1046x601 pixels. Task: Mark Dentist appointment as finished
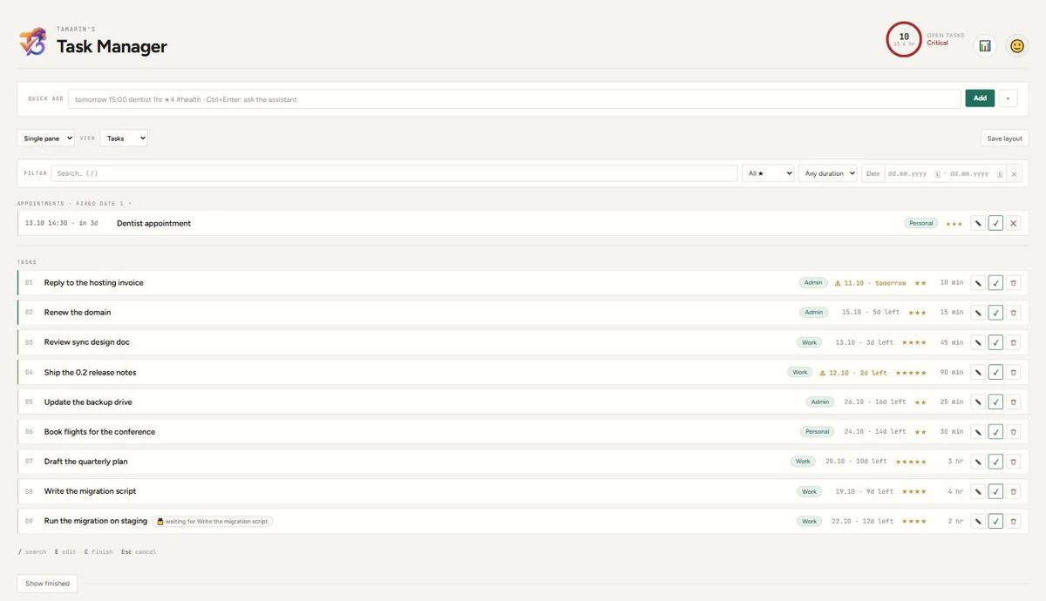pos(995,224)
